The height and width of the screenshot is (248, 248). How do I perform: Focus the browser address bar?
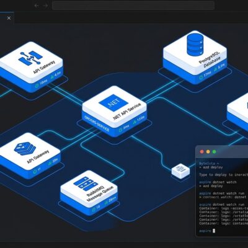[x=133, y=6]
